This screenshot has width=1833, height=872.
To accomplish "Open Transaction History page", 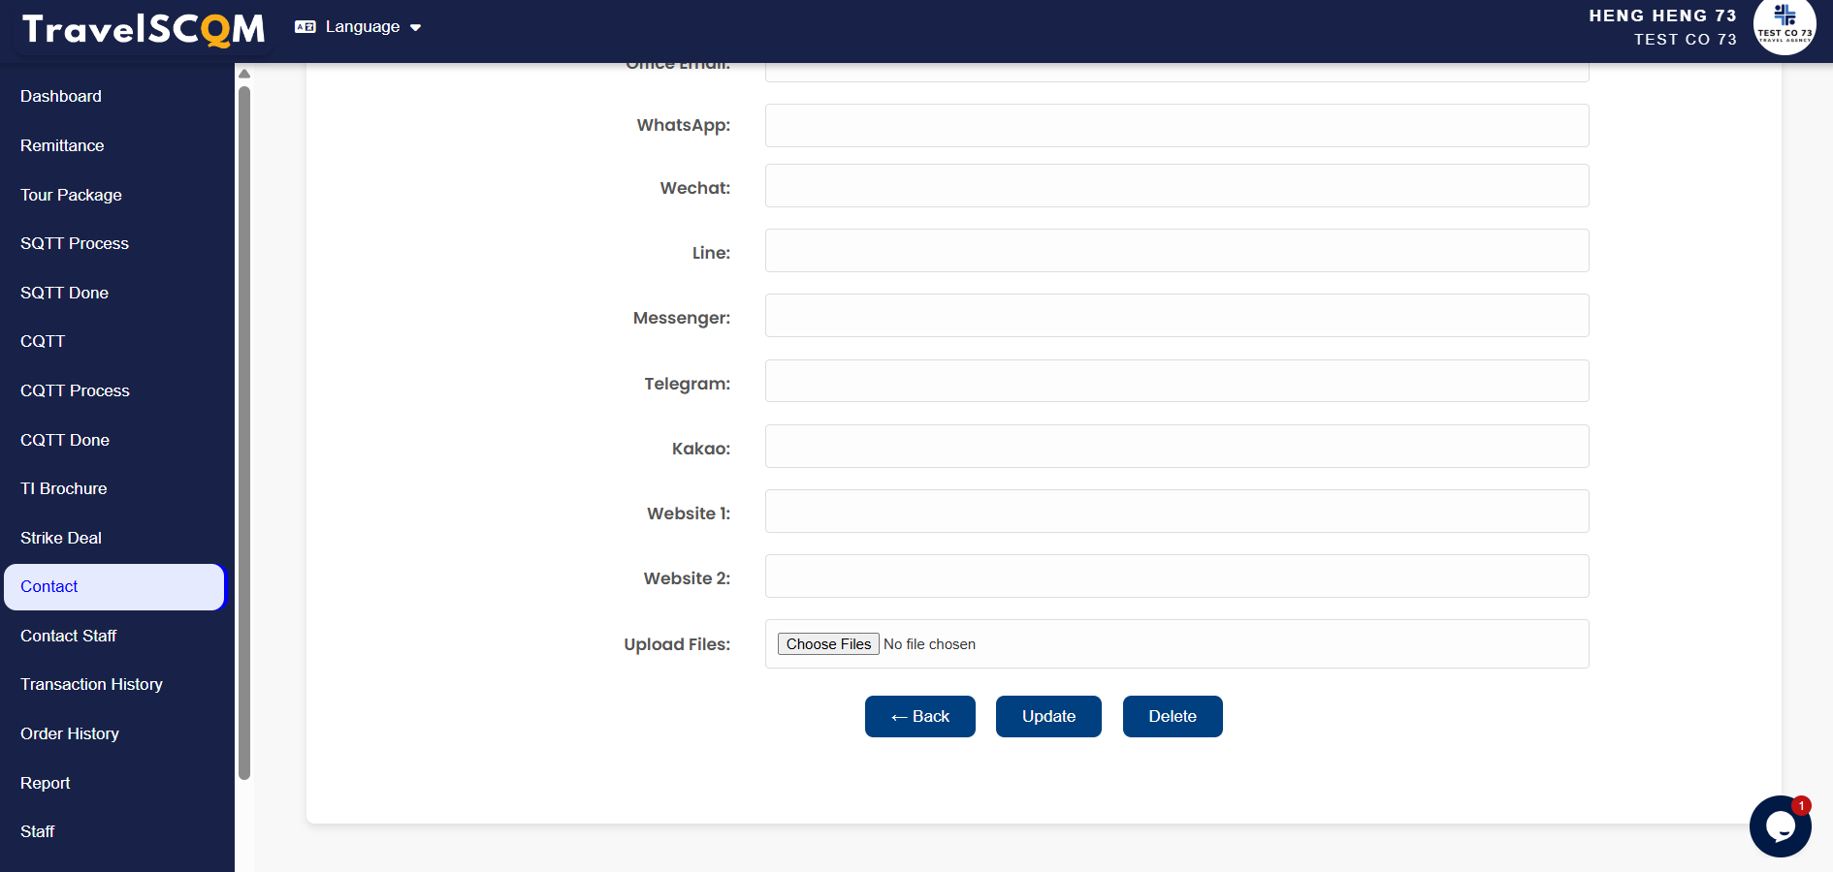I will (91, 684).
